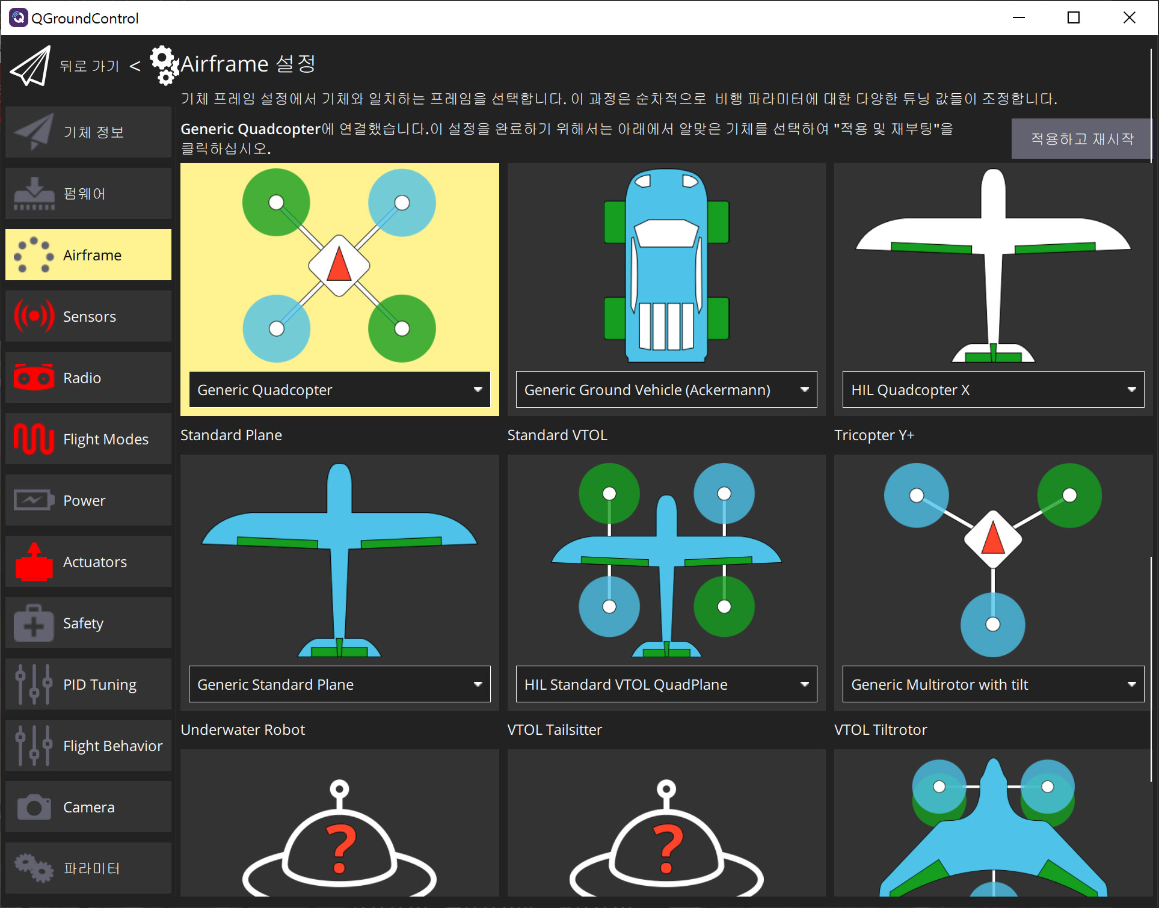Switch to the 파라미터 parameters tab
The height and width of the screenshot is (908, 1159).
[x=88, y=868]
